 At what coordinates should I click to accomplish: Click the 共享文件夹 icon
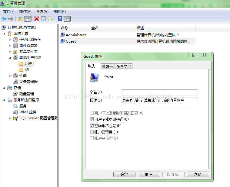click(x=15, y=52)
